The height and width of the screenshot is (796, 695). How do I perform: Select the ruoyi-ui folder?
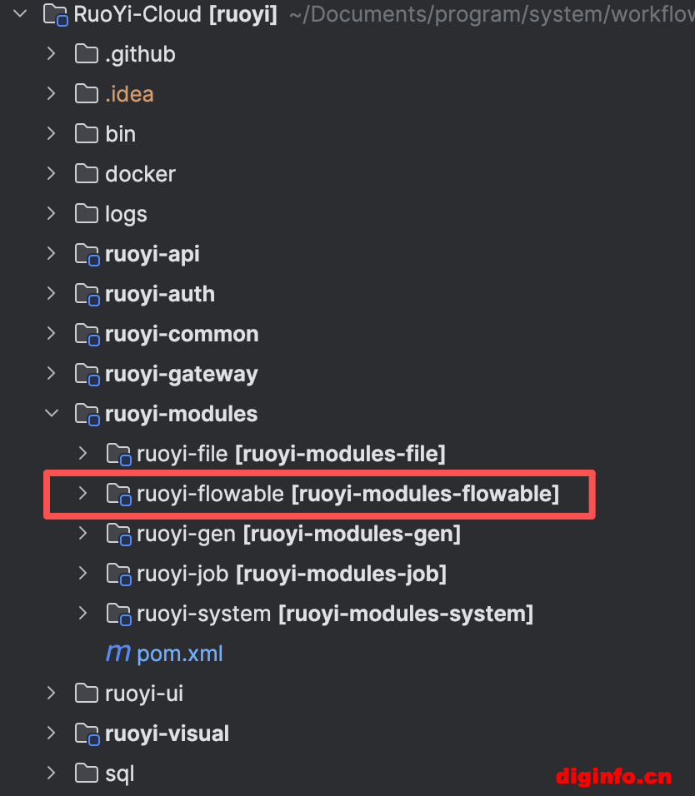click(x=144, y=694)
